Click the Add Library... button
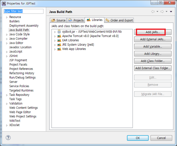This screenshot has height=146, width=177. click(153, 54)
